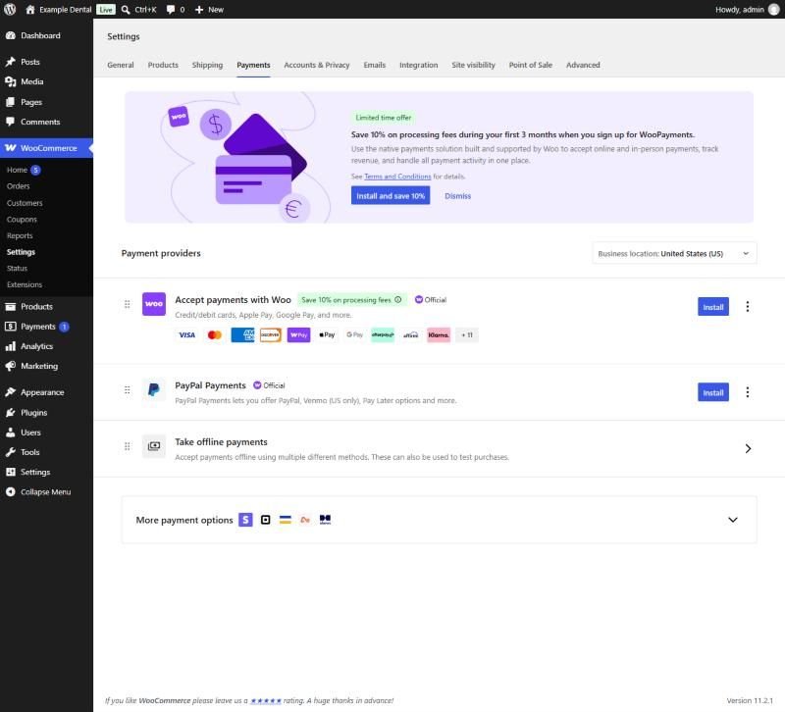Open more options for Woo payments
The image size is (785, 712).
748,306
